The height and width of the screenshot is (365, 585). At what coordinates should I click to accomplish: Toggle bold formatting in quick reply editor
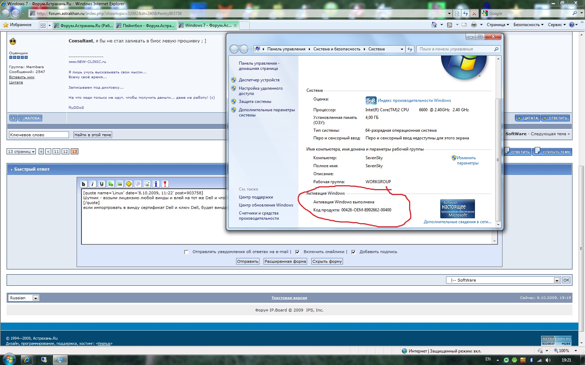click(84, 184)
